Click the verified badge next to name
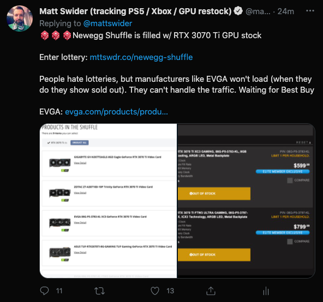 238,11
